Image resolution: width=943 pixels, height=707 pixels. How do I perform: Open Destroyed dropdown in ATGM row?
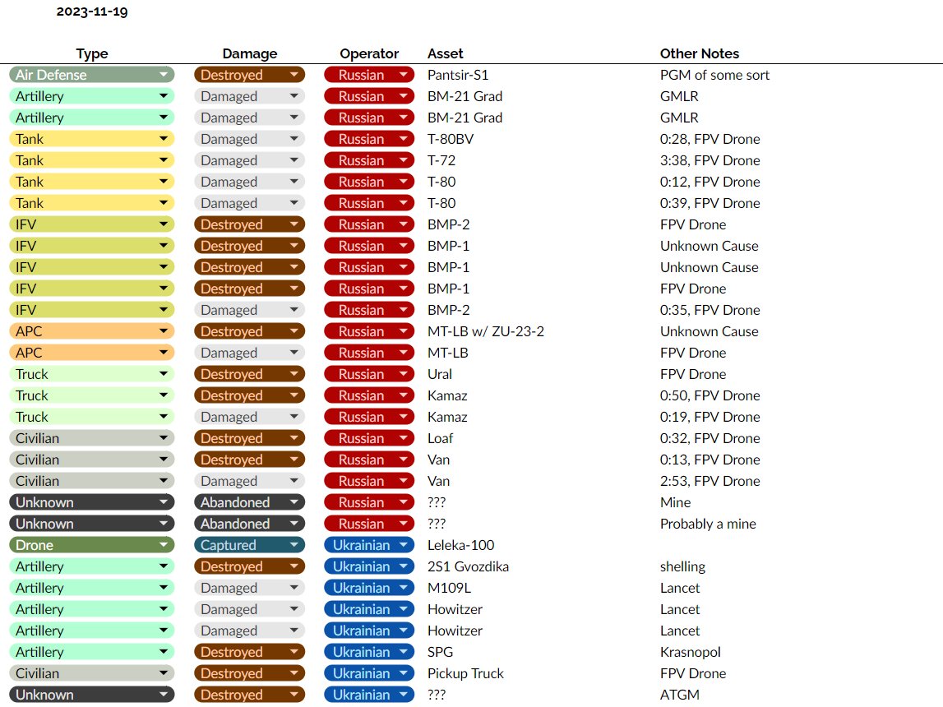(249, 695)
